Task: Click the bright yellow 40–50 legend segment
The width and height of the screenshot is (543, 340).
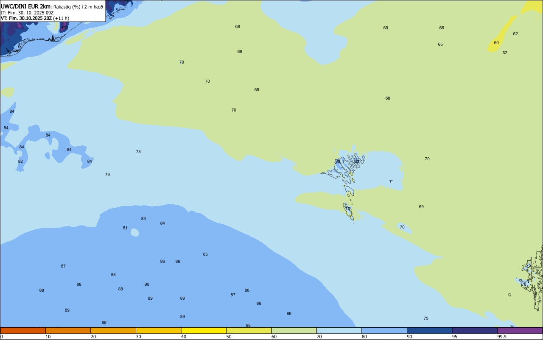Action: click(x=204, y=330)
